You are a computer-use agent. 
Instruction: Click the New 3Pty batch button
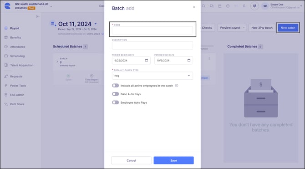(x=262, y=28)
